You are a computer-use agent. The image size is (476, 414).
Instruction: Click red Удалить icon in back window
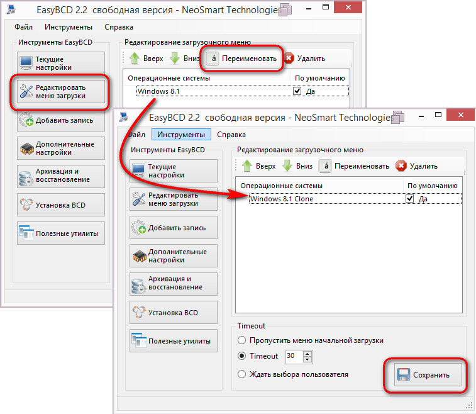coord(289,59)
